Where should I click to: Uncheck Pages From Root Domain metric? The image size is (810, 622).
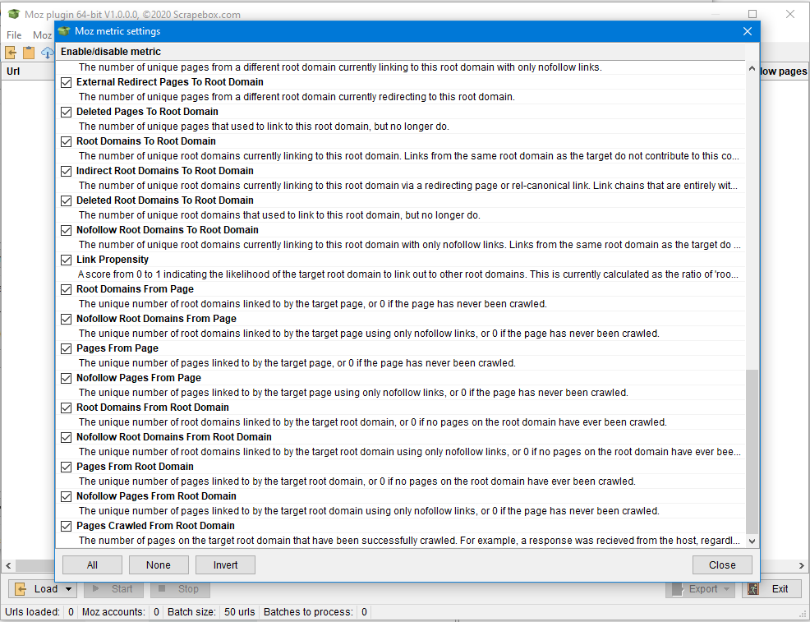coord(66,467)
